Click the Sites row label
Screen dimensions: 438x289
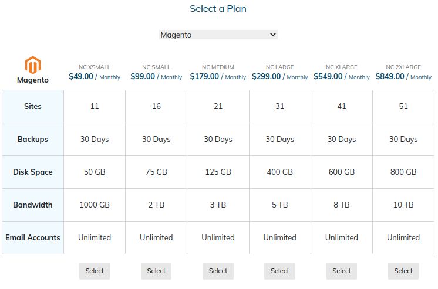click(33, 107)
